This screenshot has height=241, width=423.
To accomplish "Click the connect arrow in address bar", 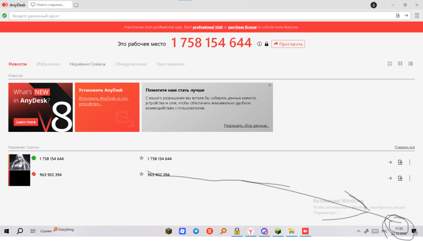I will click(x=406, y=16).
